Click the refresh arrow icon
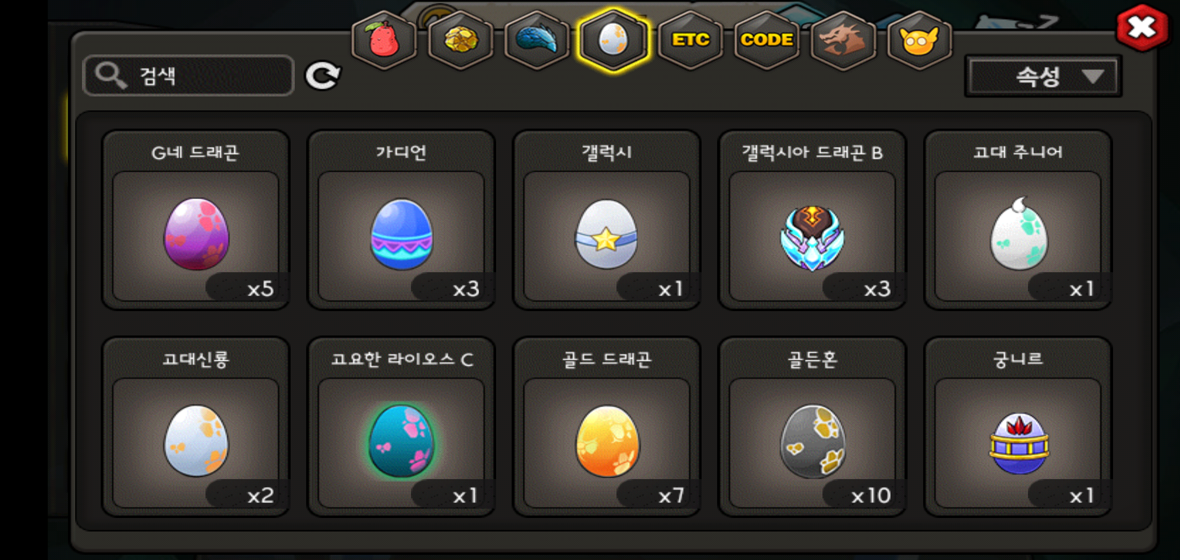Screen dimensions: 1180x560 [322, 76]
